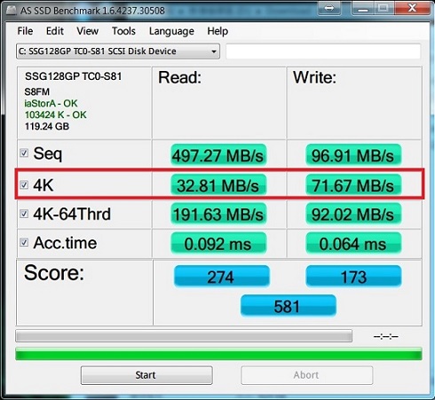Screen dimensions: 435x400
Task: Click the green full progress bar
Action: click(218, 354)
